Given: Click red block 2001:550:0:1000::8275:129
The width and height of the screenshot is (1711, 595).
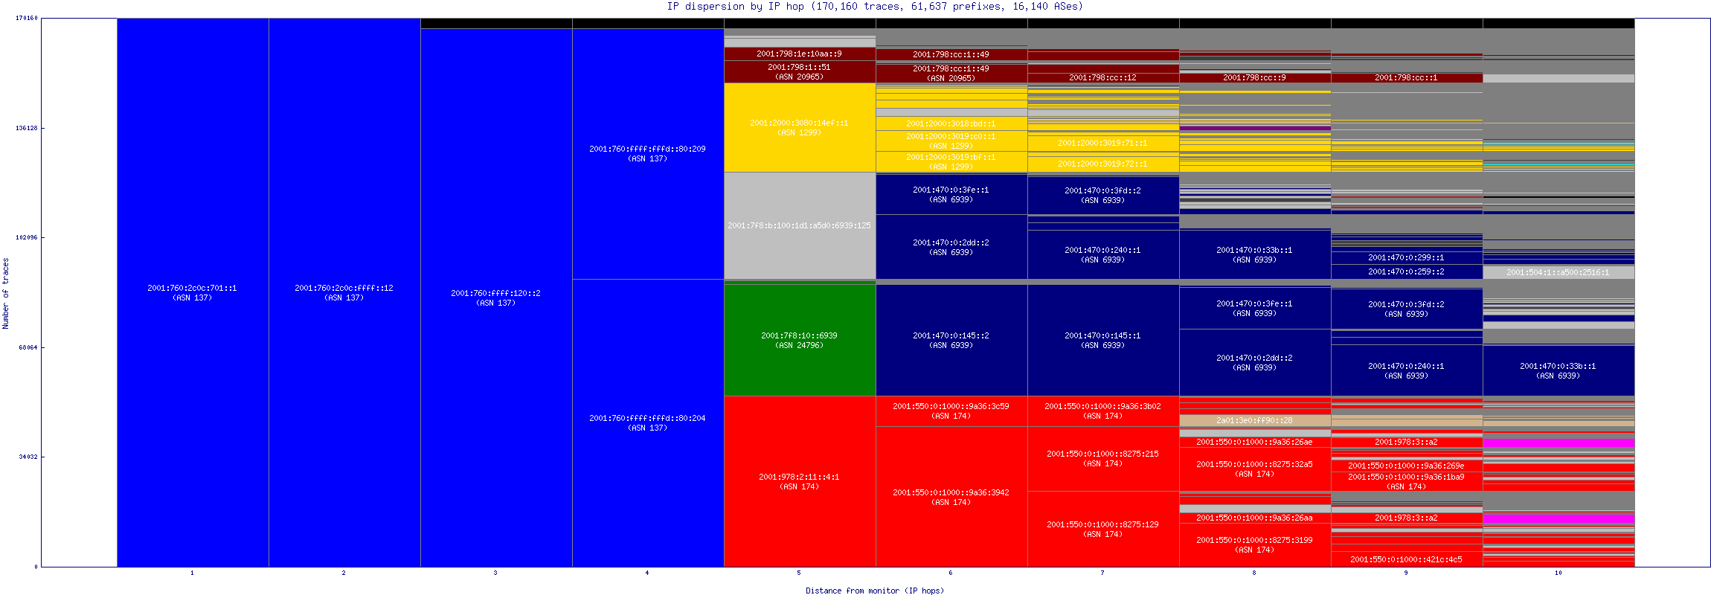Looking at the screenshot, I should 1103,529.
